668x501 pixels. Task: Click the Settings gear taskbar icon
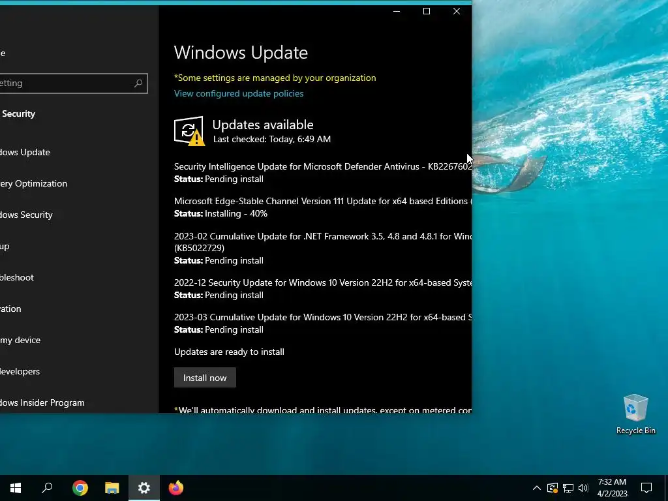tap(144, 488)
